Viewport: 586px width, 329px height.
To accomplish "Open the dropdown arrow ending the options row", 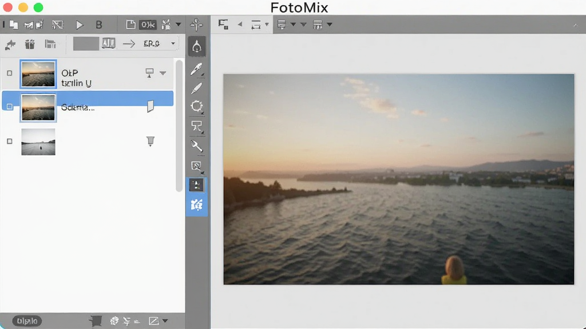I will point(173,43).
